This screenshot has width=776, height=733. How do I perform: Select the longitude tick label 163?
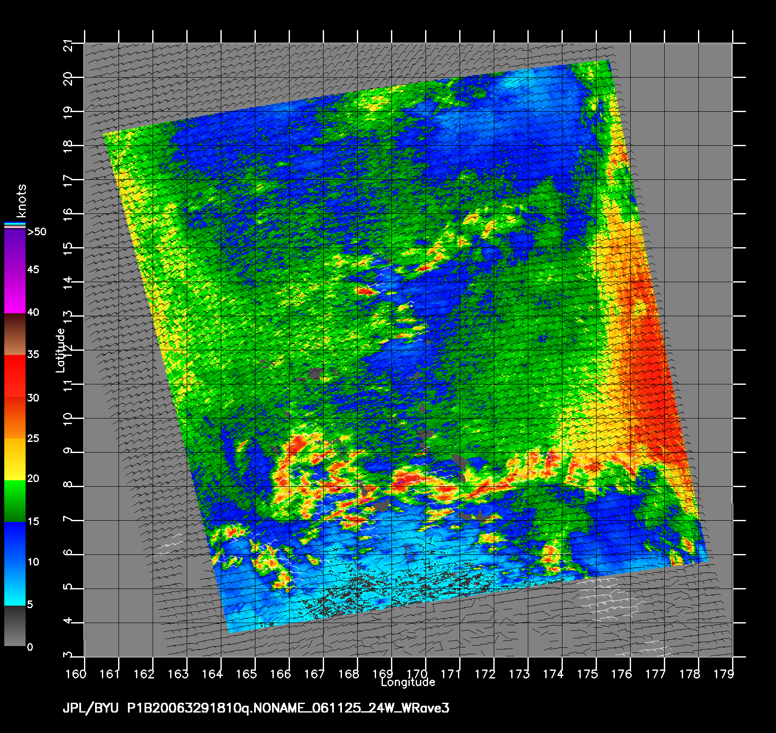point(178,674)
